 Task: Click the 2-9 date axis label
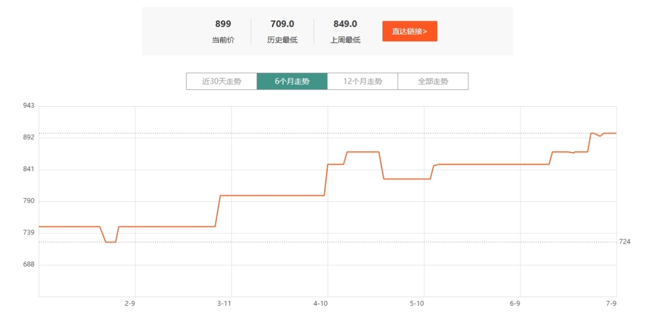point(130,303)
